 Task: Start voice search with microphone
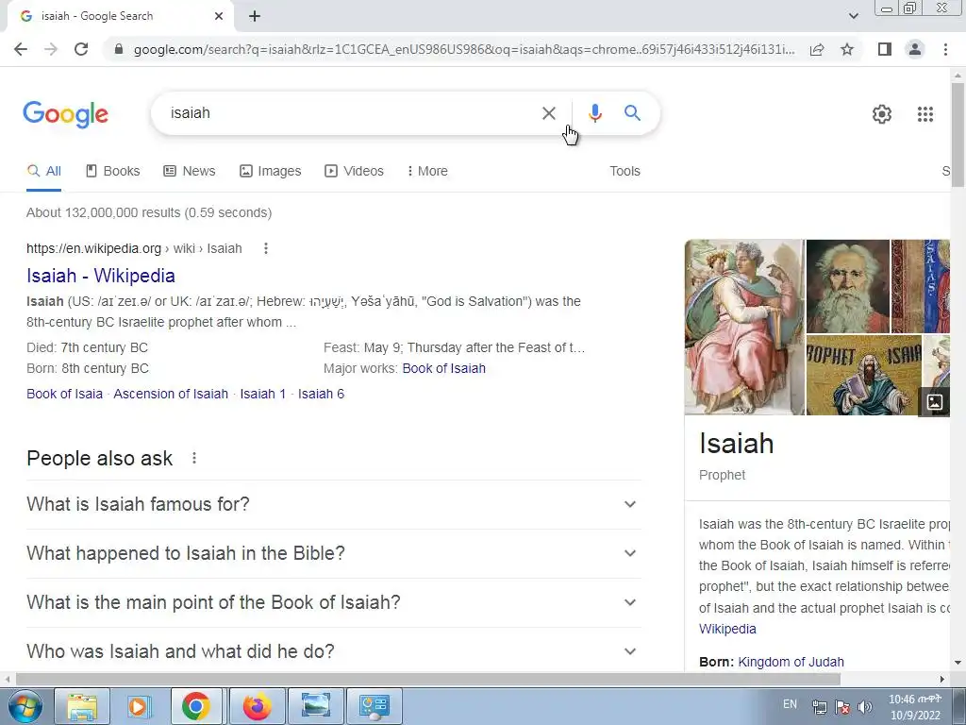[594, 113]
